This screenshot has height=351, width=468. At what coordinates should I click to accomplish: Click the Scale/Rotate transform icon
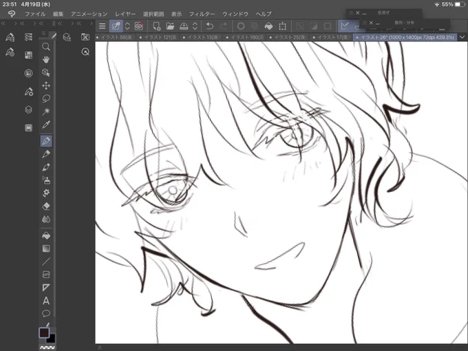click(x=282, y=26)
